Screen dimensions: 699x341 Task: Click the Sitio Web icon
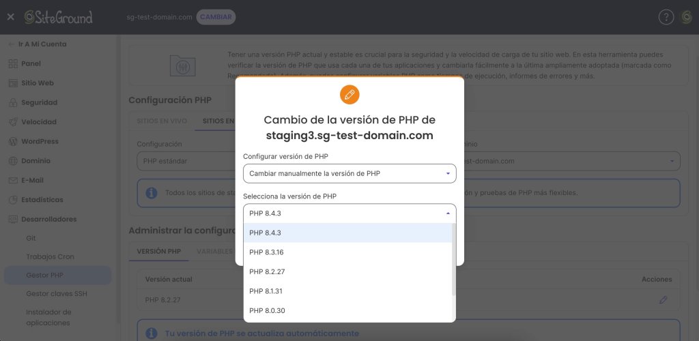click(x=13, y=83)
